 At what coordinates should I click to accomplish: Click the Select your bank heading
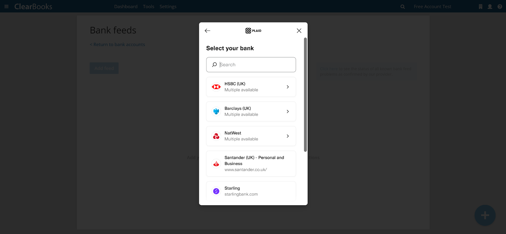pos(230,48)
